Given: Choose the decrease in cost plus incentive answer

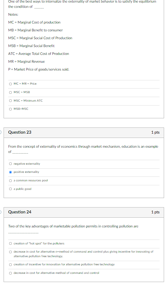Looking at the screenshot, I should pos(10,252).
